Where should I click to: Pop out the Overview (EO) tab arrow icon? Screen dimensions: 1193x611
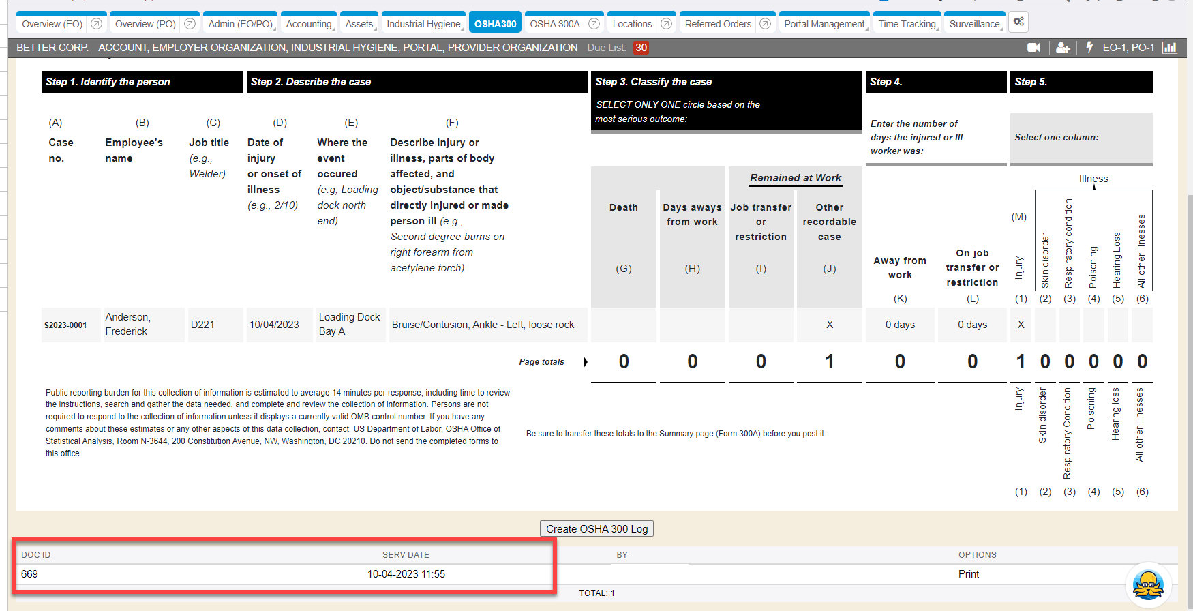point(96,24)
